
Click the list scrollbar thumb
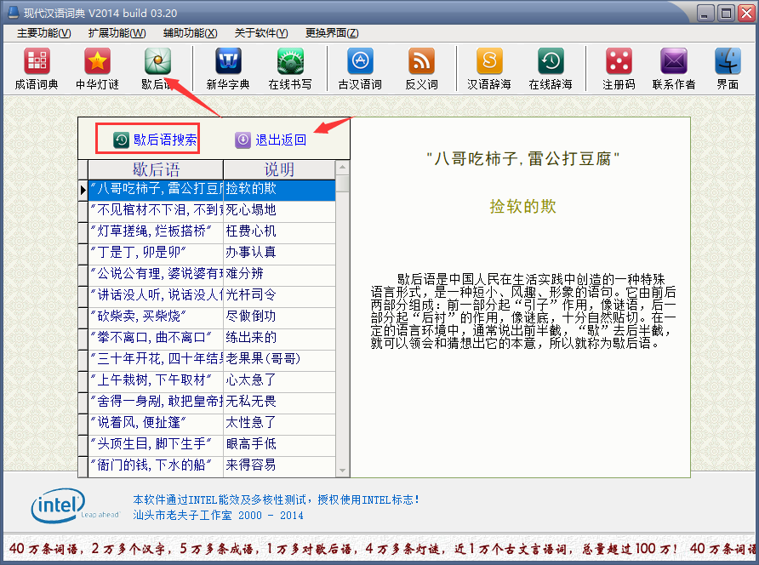(343, 184)
